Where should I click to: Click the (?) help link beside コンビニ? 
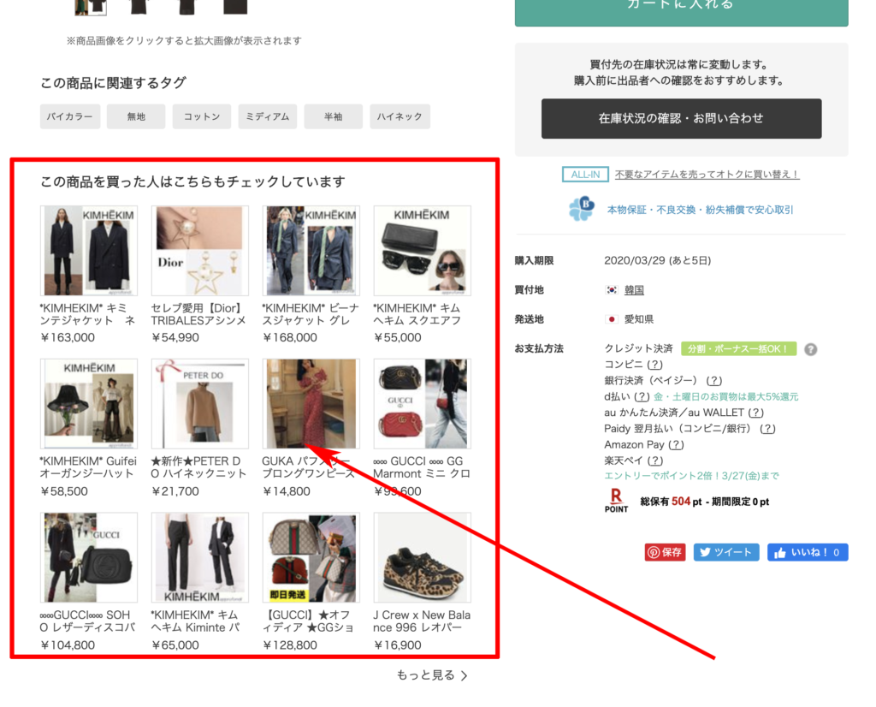coord(654,365)
